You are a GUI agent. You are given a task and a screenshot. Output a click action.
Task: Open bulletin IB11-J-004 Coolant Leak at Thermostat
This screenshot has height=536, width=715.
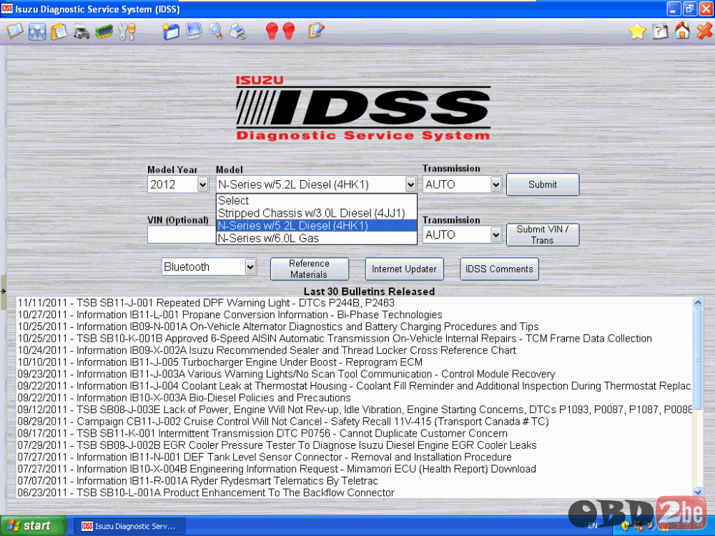coord(355,386)
